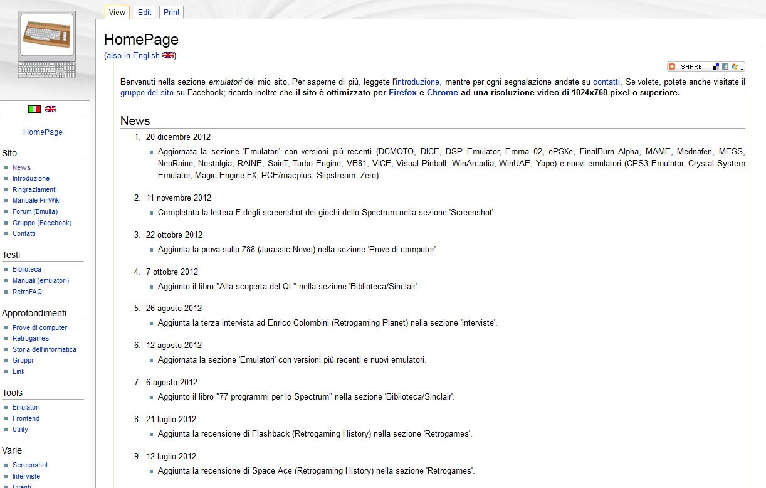Switch to the View tab
The height and width of the screenshot is (488, 766).
coord(117,12)
